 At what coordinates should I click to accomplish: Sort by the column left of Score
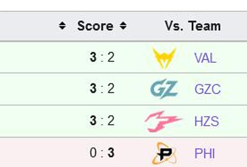pyautogui.click(x=62, y=26)
